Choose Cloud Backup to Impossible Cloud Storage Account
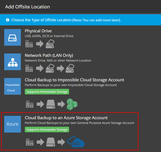 click(x=74, y=80)
